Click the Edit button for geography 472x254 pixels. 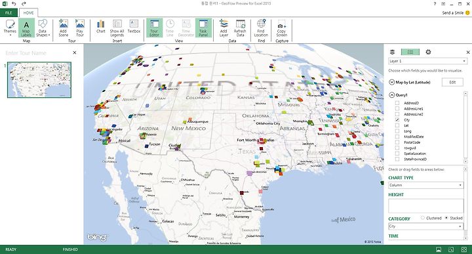point(452,82)
